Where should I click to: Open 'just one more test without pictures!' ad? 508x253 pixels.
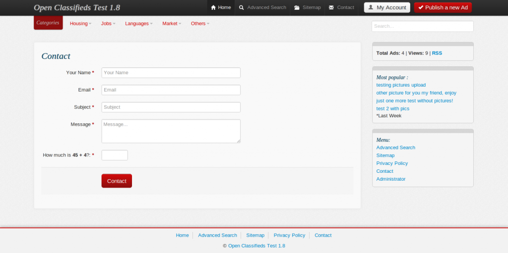click(x=414, y=101)
